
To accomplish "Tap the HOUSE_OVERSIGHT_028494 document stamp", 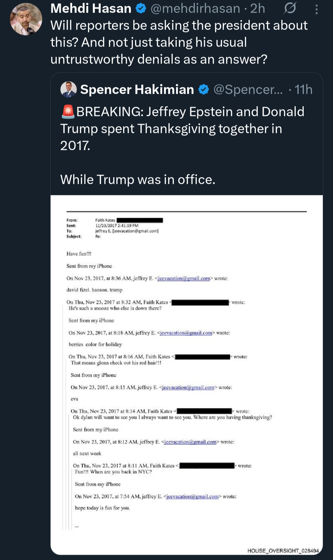I will pos(283,551).
